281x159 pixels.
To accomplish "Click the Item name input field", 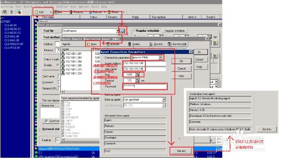I will pos(145,69).
